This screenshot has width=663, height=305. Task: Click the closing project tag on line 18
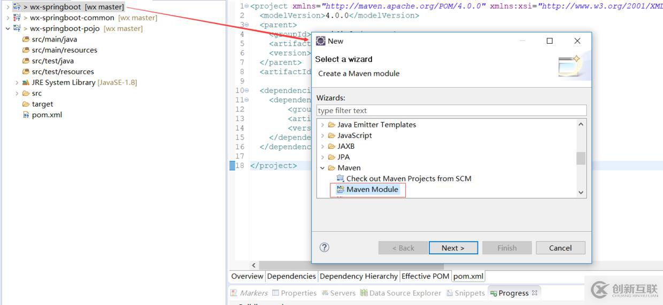(x=273, y=165)
